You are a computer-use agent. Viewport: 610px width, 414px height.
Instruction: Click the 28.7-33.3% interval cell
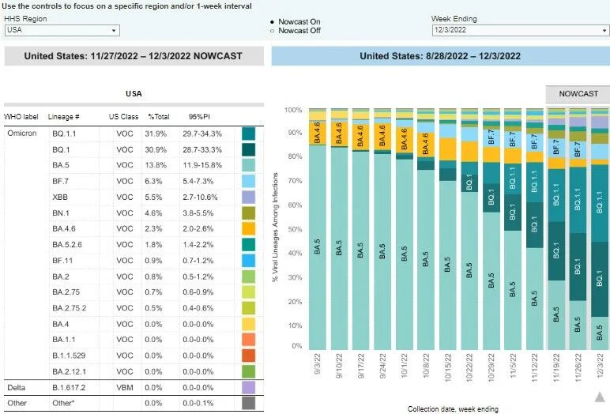pyautogui.click(x=202, y=150)
